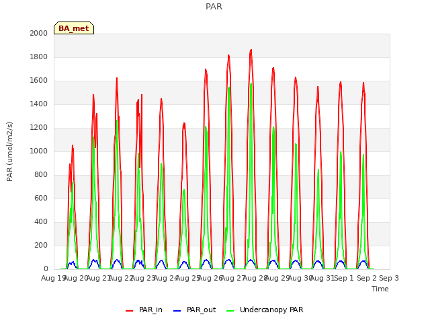
Task: Click the 200 y-axis tick value
Action: click(41, 245)
